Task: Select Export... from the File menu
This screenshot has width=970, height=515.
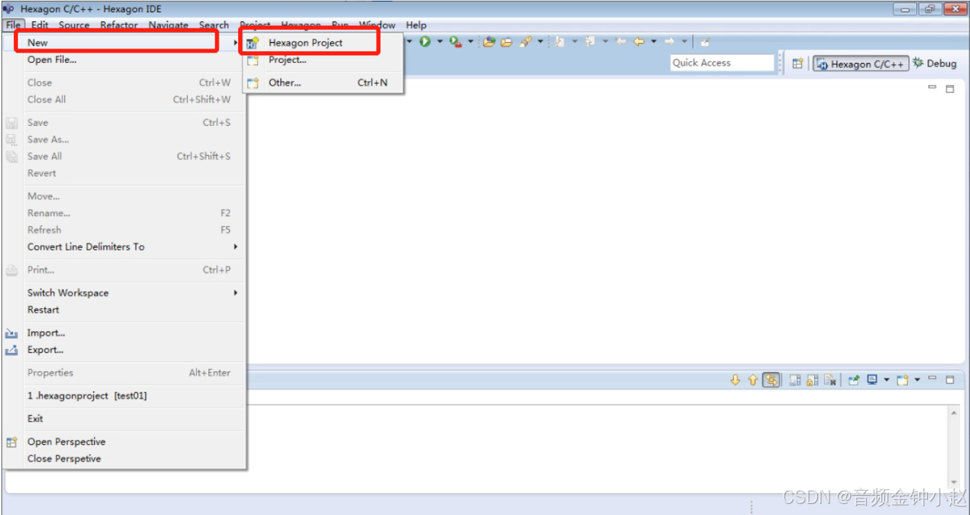Action: click(125, 350)
